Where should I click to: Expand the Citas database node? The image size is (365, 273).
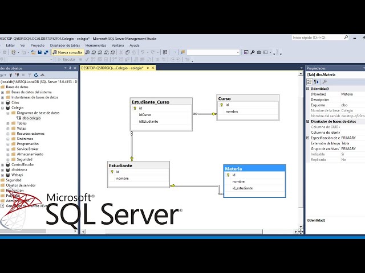click(2, 102)
